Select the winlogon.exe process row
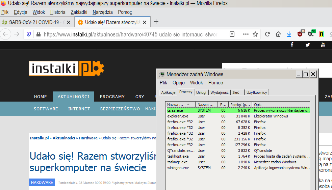The height and width of the screenshot is (190, 332). (238, 168)
